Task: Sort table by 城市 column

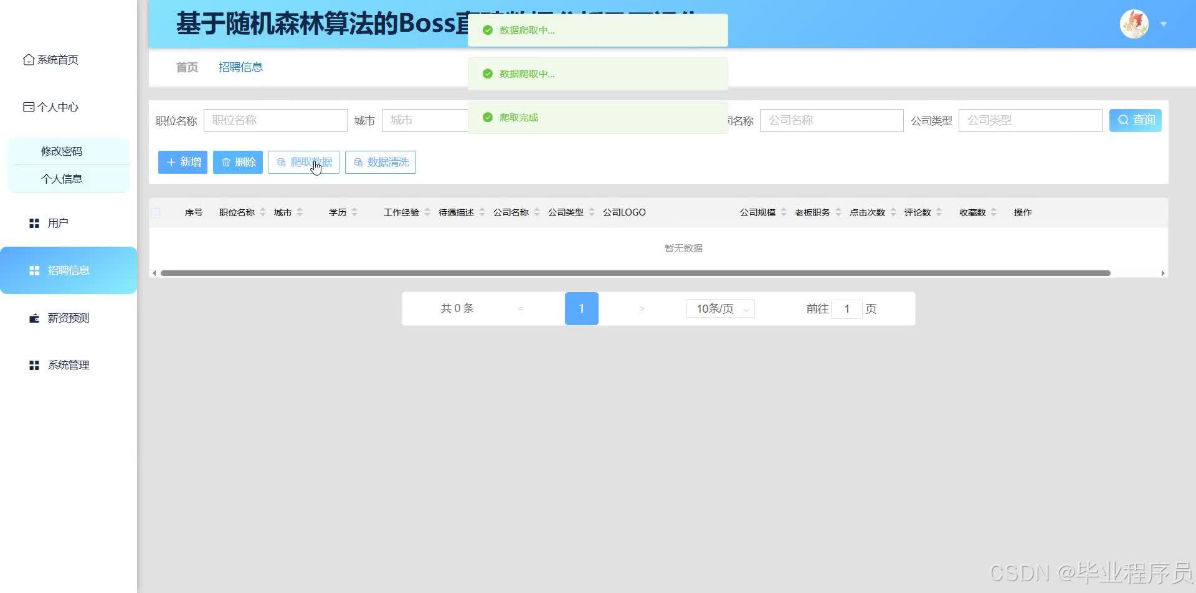Action: pos(300,212)
